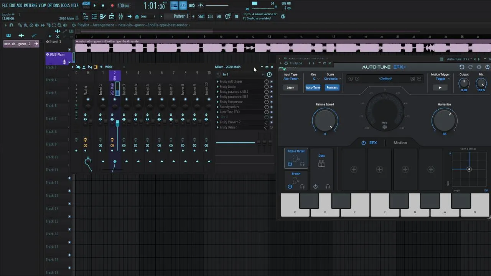
Task: Open the Soundgoodizer effect slot
Action: (x=229, y=107)
